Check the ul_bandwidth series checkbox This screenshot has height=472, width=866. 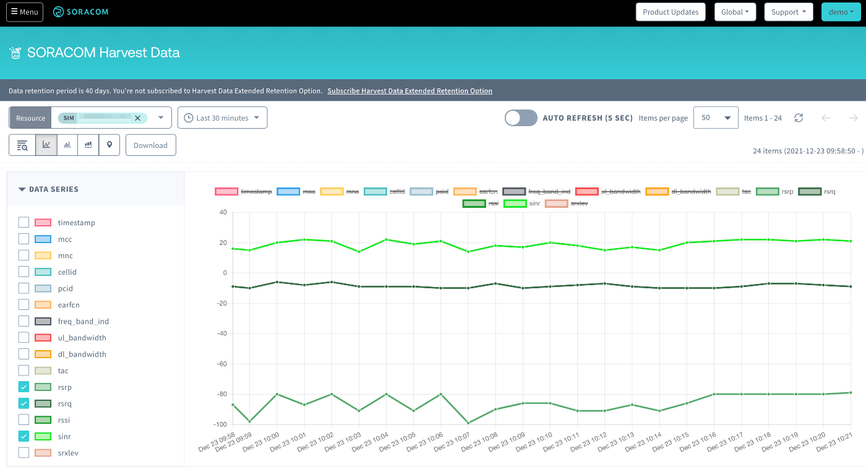[x=24, y=338]
